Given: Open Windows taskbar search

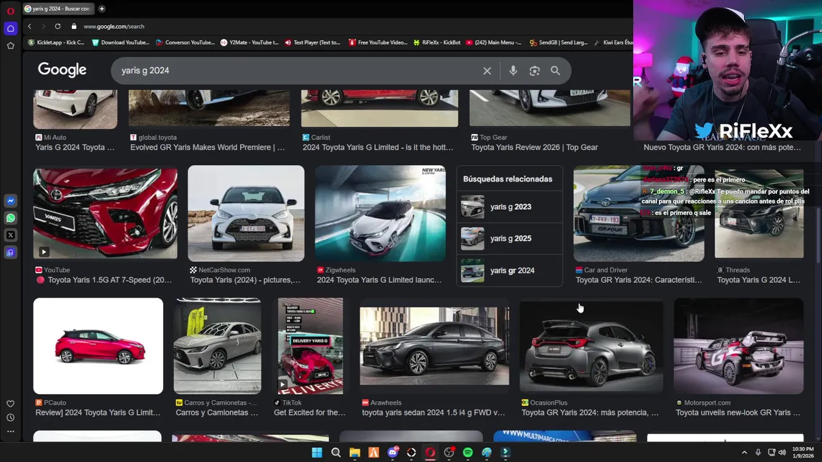Looking at the screenshot, I should click(336, 452).
